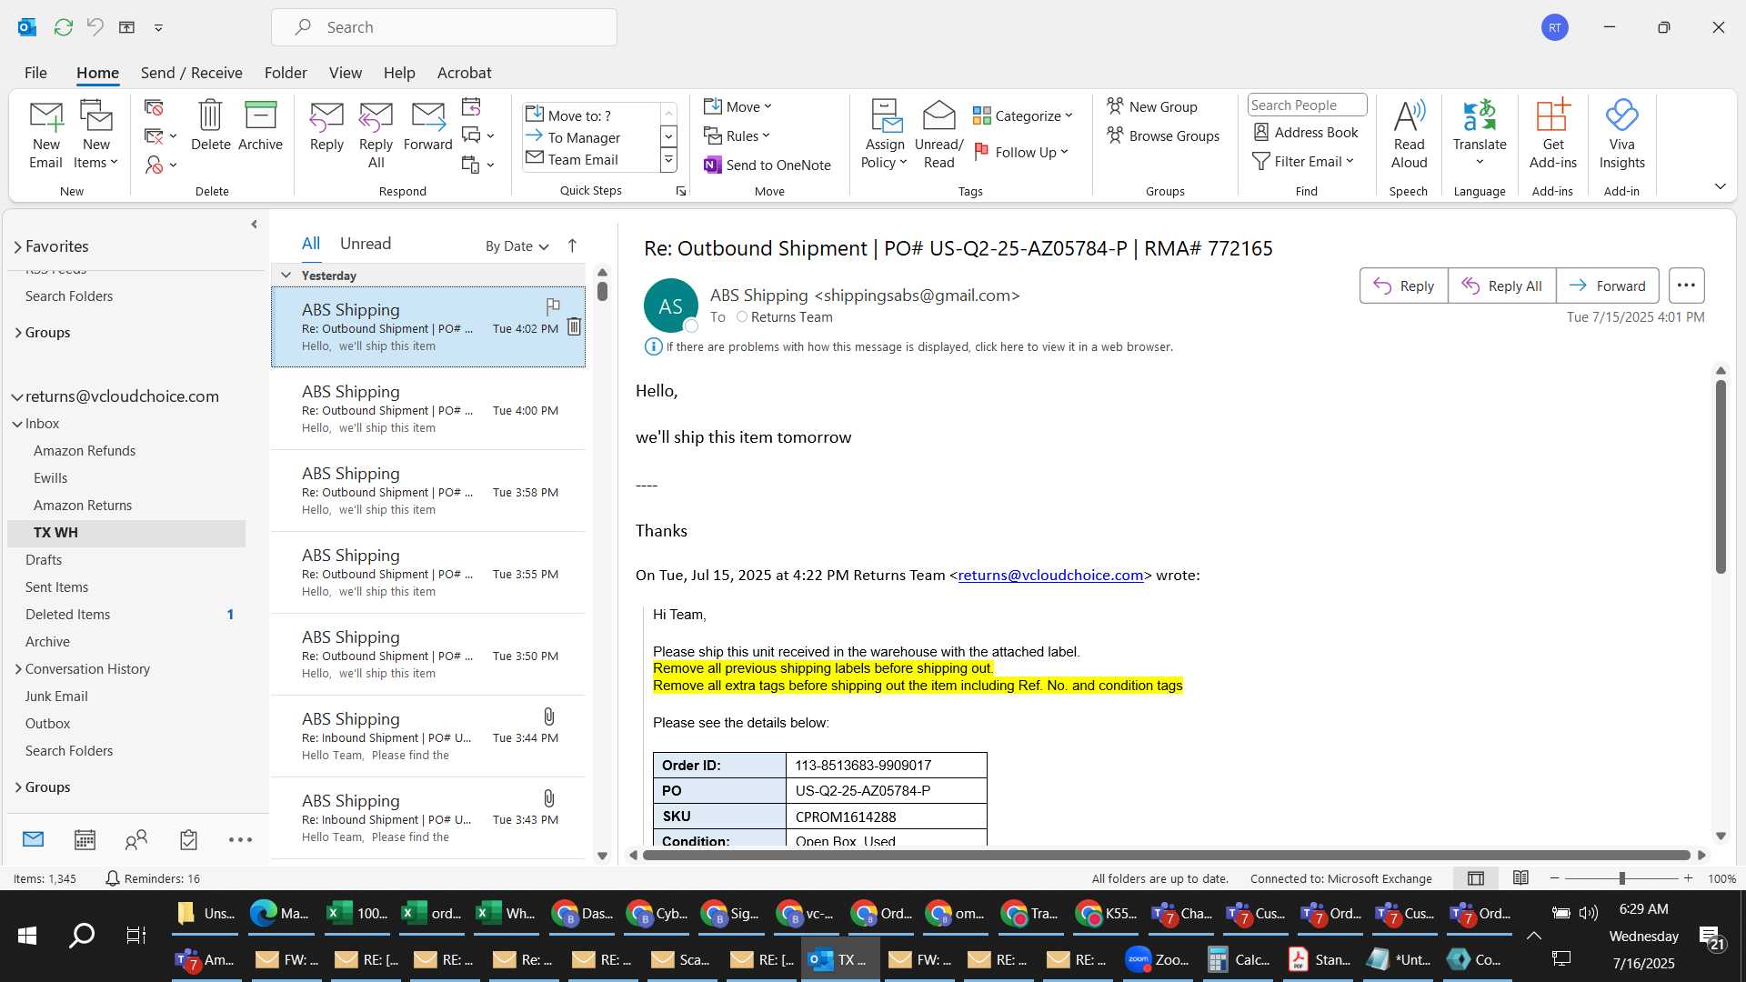This screenshot has width=1746, height=982.
Task: Open the Translate menu
Action: (x=1479, y=135)
